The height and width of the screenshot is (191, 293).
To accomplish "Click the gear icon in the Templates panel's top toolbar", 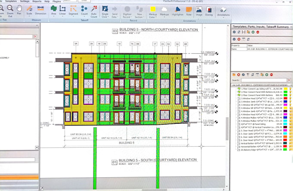I will 234,32.
